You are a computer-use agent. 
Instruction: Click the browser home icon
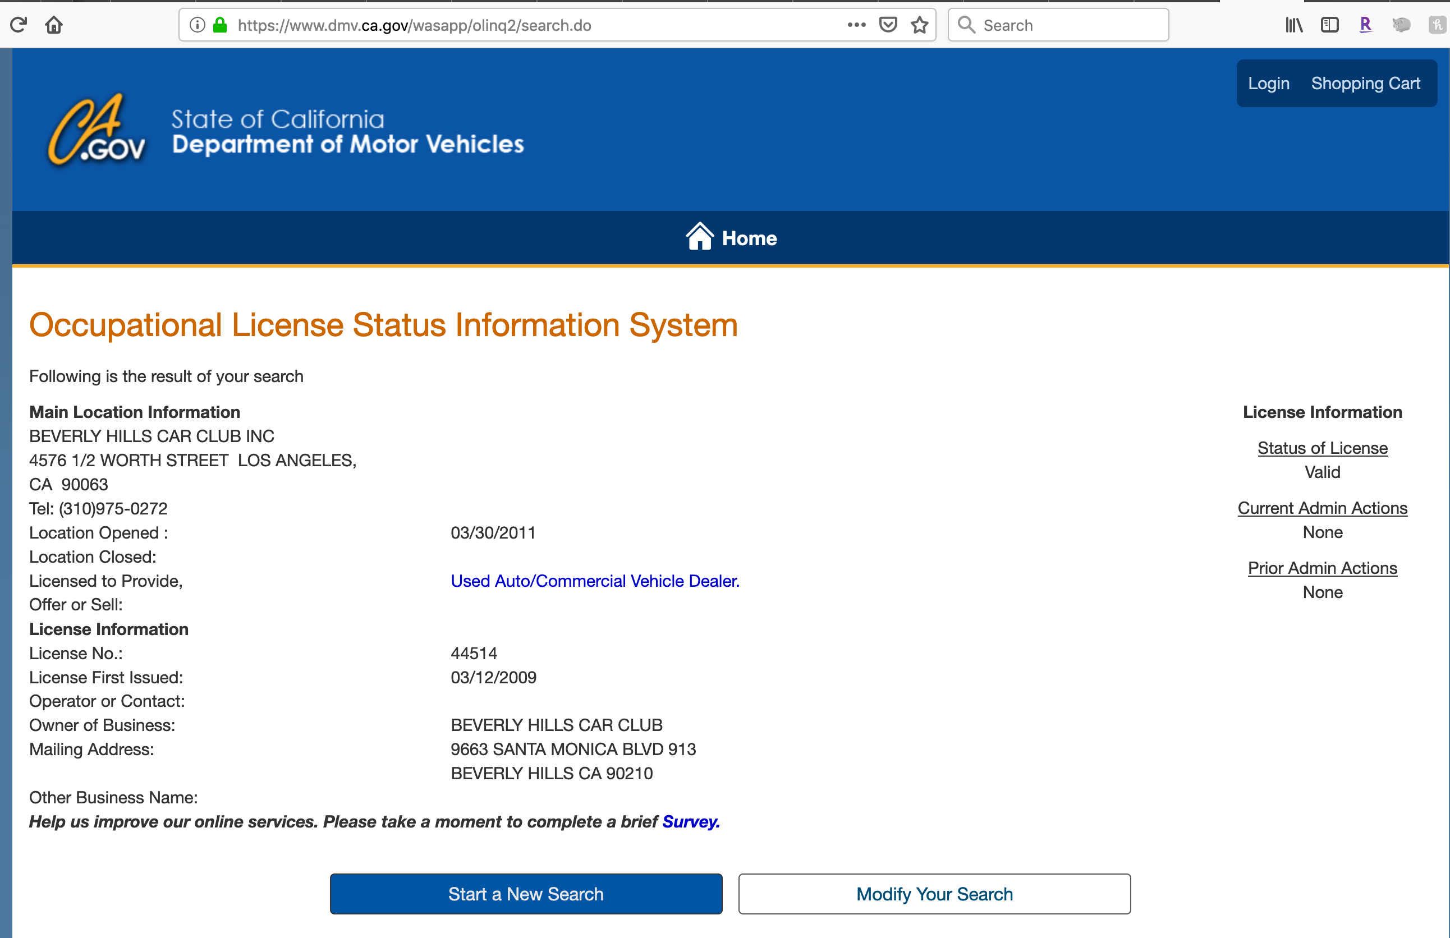click(x=54, y=25)
